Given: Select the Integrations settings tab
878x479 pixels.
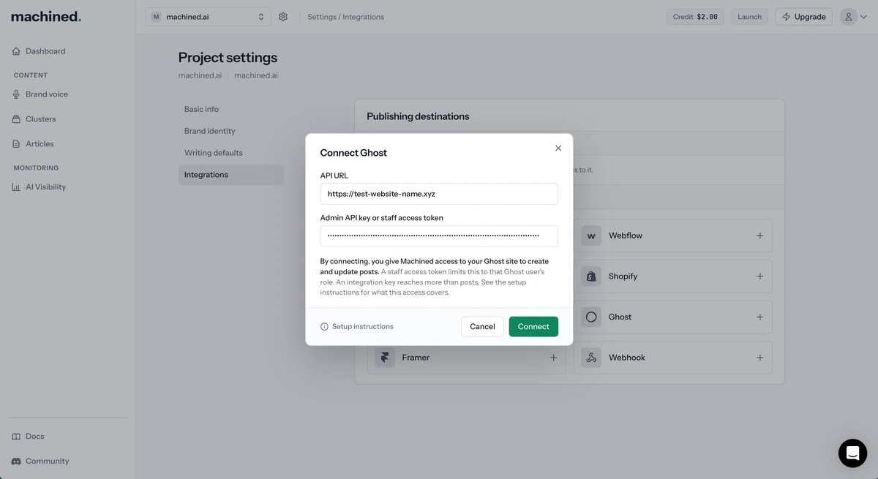Looking at the screenshot, I should 230,175.
